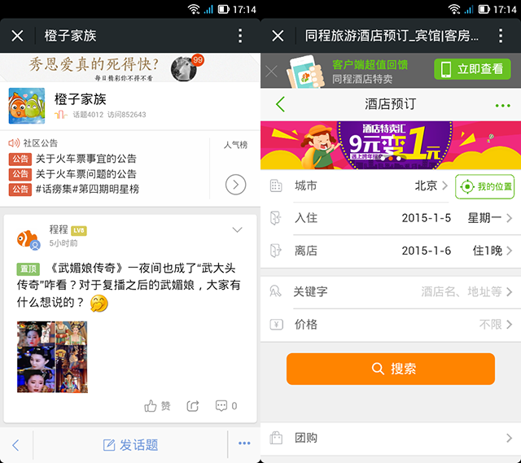Image resolution: width=521 pixels, height=463 pixels.
Task: Tap orange 搜索 button
Action: pyautogui.click(x=391, y=369)
